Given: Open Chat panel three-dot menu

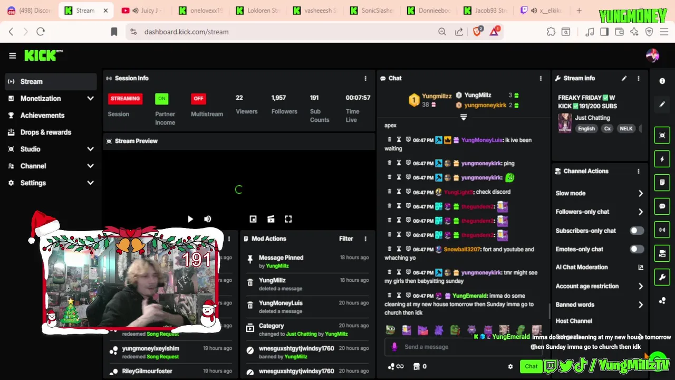Looking at the screenshot, I should coord(541,78).
